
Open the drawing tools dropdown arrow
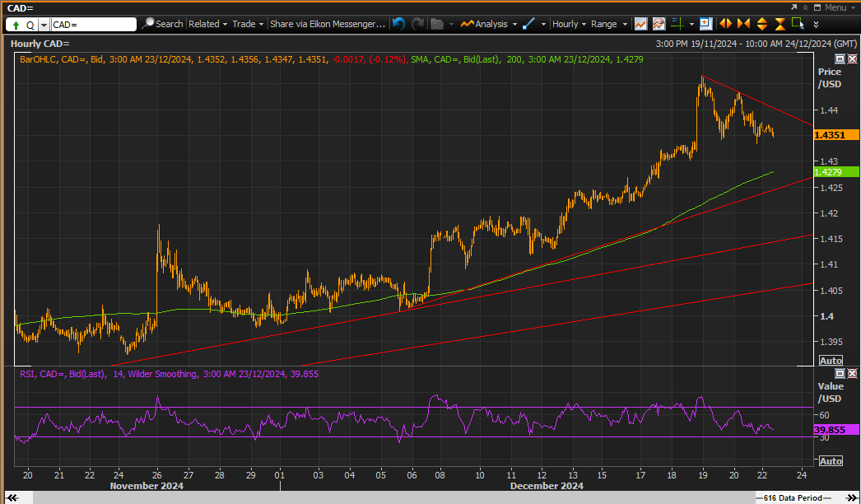tap(543, 24)
